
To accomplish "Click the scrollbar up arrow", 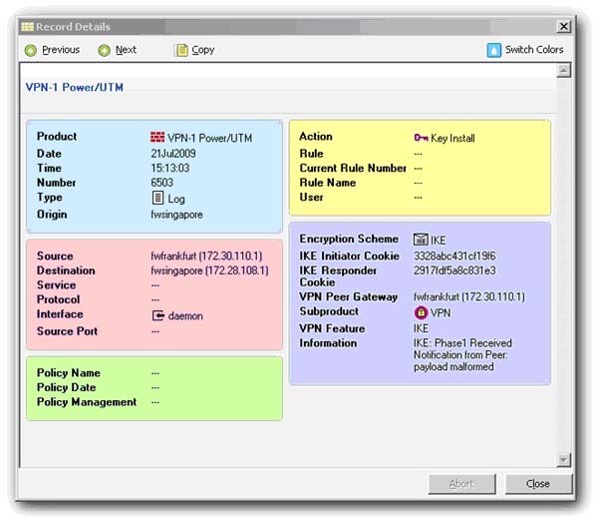I will (x=564, y=71).
